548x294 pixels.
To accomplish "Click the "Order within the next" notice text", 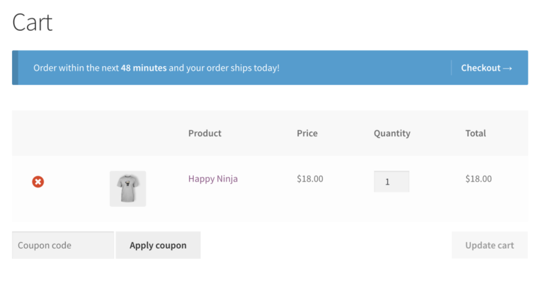I will [76, 68].
